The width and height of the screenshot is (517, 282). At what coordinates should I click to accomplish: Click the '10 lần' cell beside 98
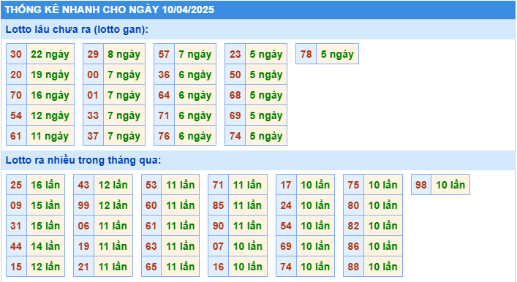click(x=450, y=185)
